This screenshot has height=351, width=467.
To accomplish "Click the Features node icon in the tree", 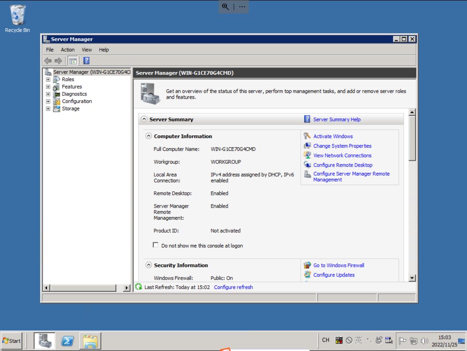I will (56, 87).
